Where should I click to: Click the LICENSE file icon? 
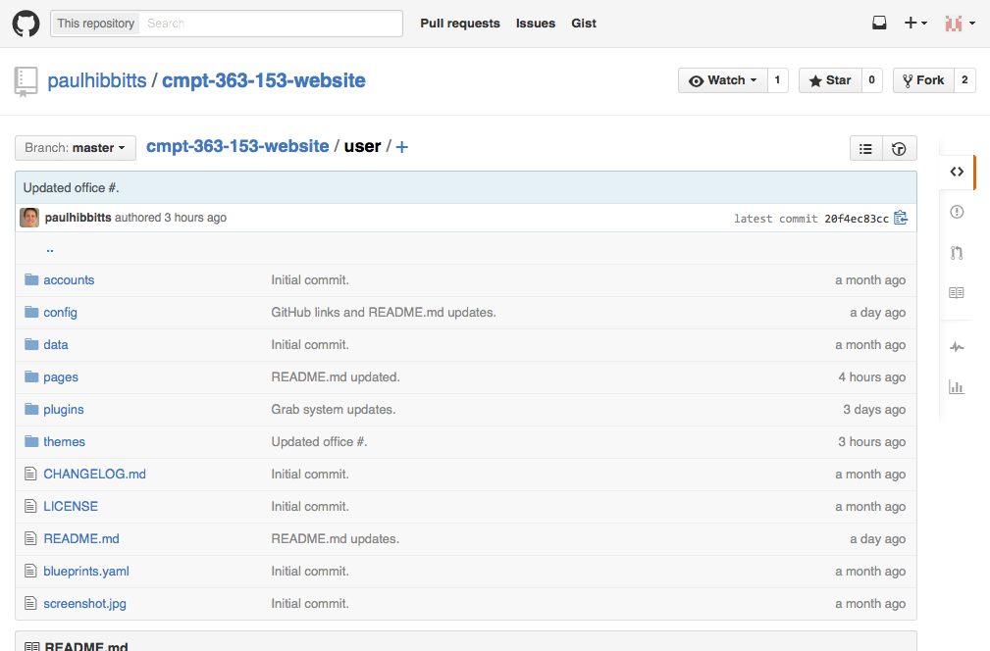click(x=30, y=506)
